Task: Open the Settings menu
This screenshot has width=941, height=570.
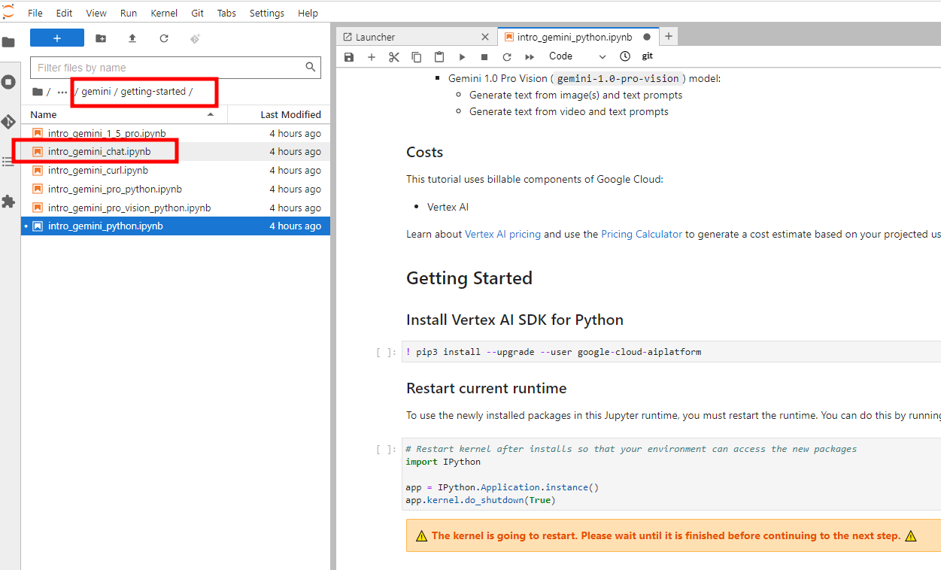Action: pos(267,13)
